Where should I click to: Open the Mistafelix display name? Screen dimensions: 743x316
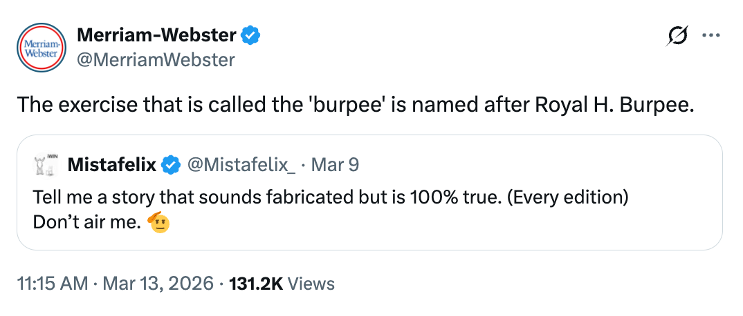(112, 166)
